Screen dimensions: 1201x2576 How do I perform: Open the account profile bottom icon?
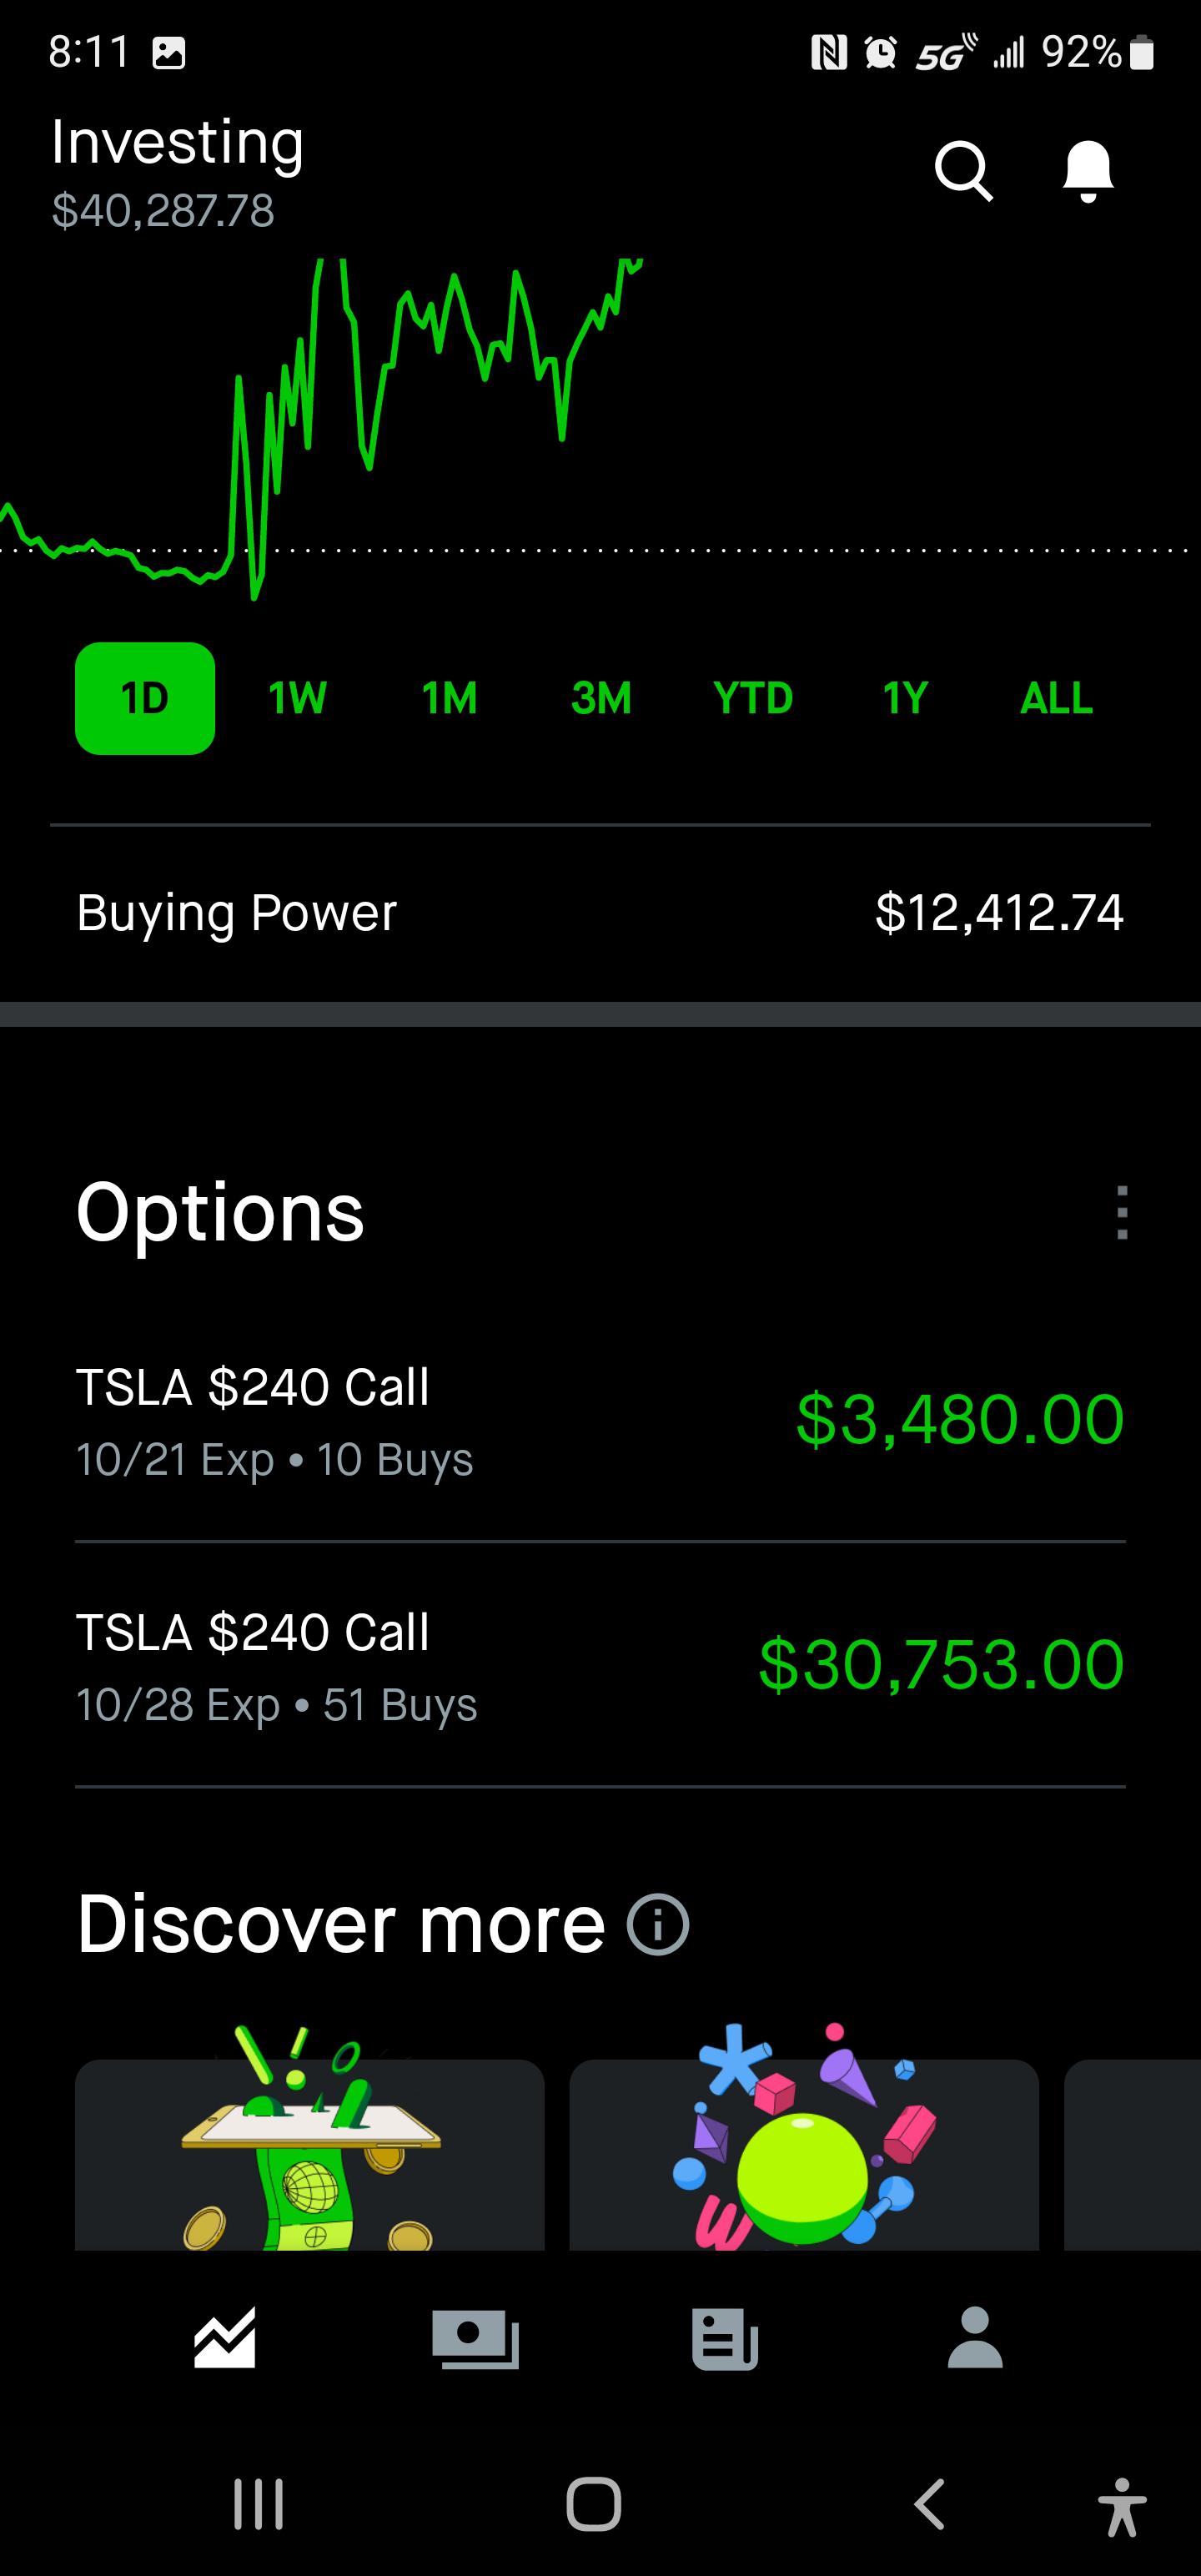pyautogui.click(x=975, y=2338)
